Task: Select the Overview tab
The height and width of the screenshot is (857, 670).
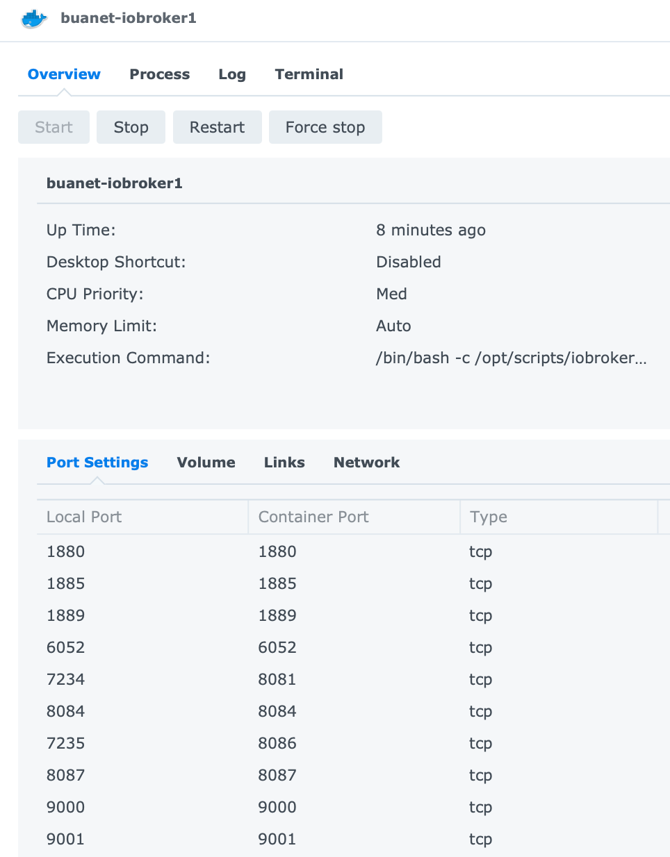Action: tap(64, 74)
